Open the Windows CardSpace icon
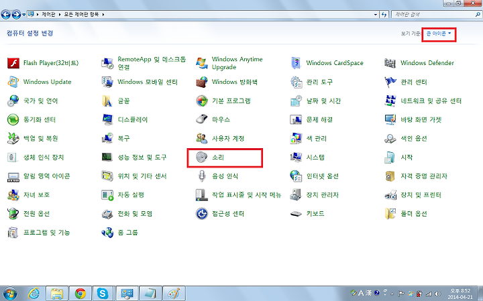 click(x=296, y=63)
